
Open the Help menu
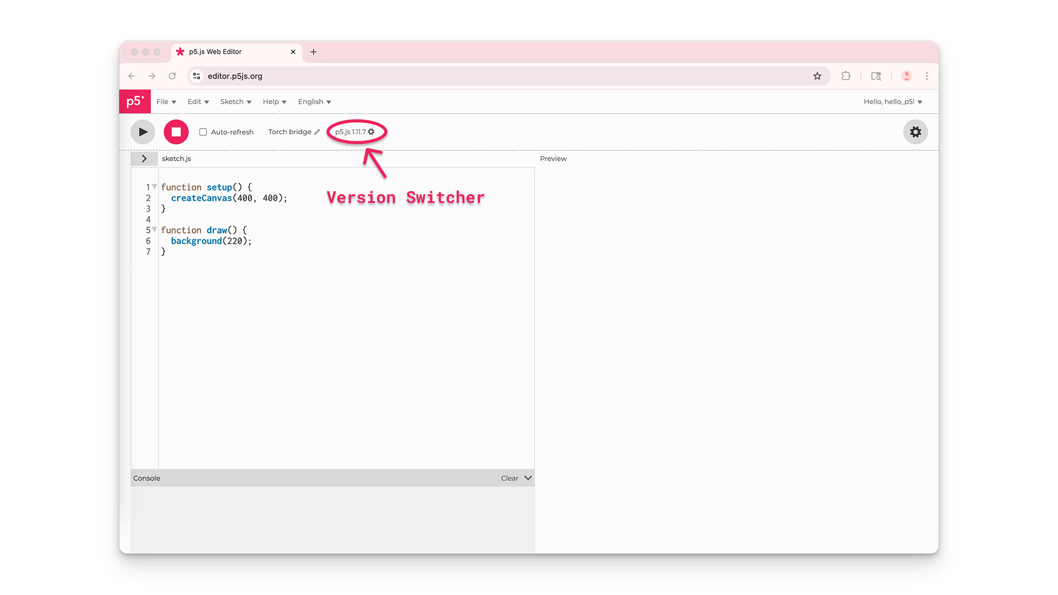point(274,102)
